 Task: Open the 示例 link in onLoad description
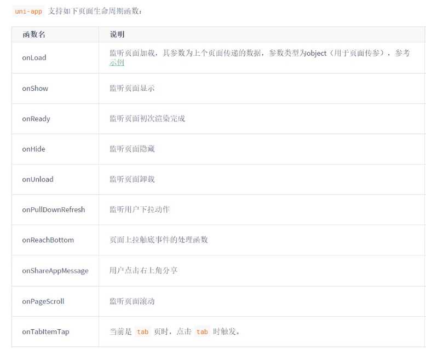pyautogui.click(x=117, y=63)
